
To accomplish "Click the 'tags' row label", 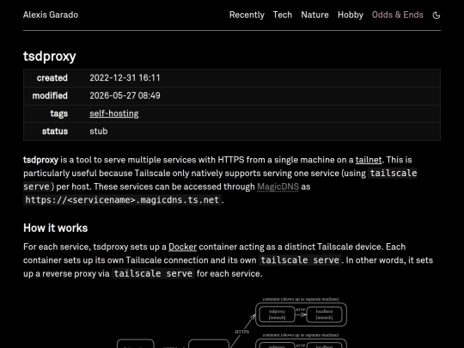I will pyautogui.click(x=59, y=113).
